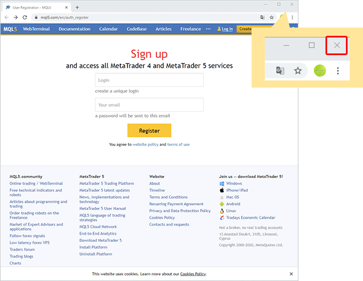The image size is (363, 281).
Task: Click the Mac OS icon
Action: (x=222, y=197)
